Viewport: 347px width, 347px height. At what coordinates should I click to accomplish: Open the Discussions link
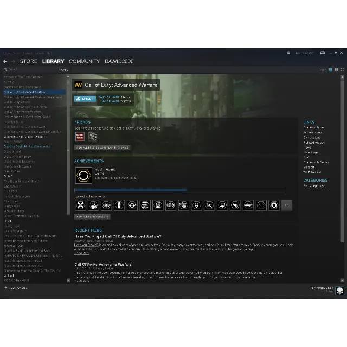click(x=312, y=137)
